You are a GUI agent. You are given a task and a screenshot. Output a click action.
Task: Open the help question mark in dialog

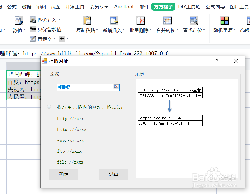tap(217, 61)
